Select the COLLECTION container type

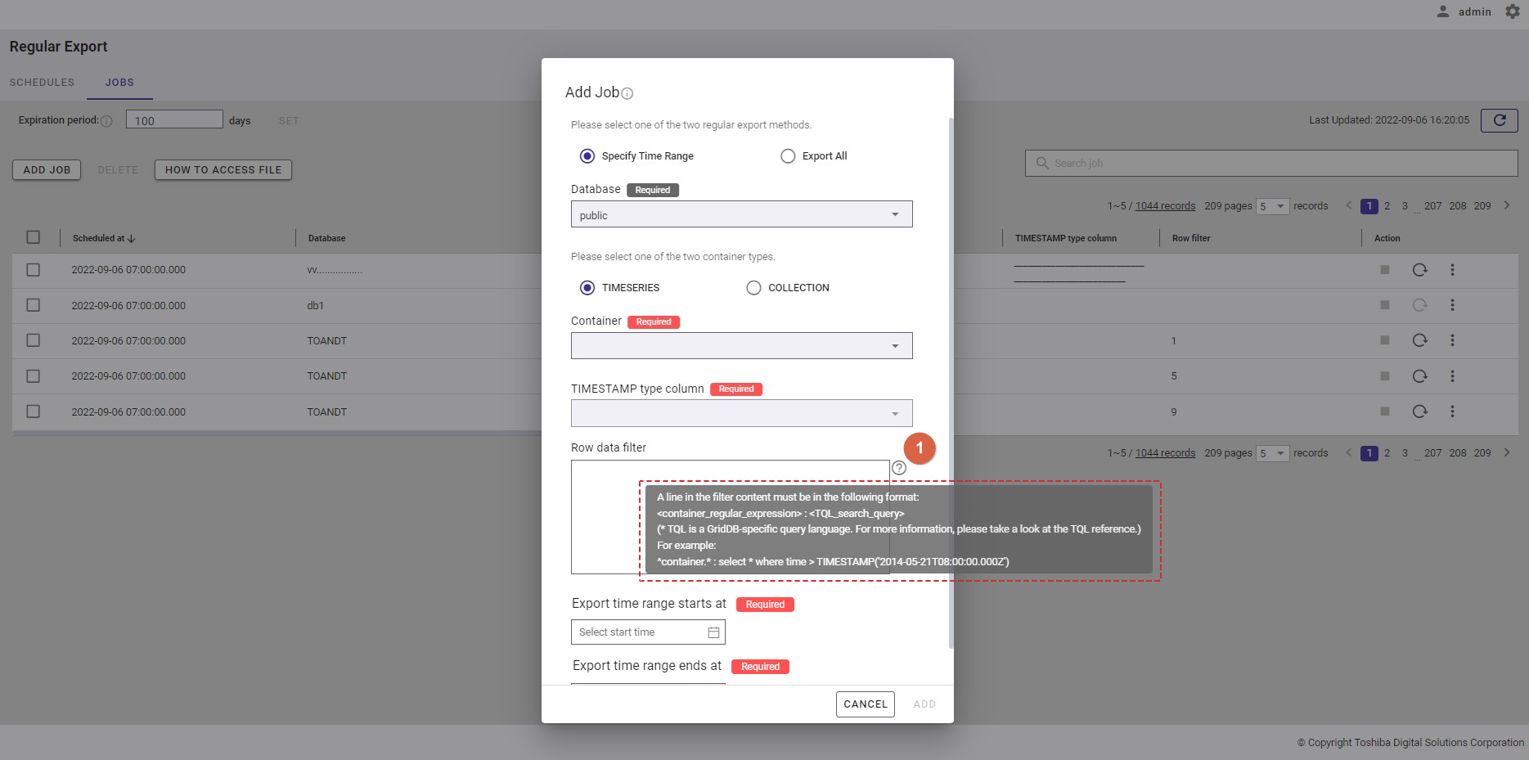753,288
